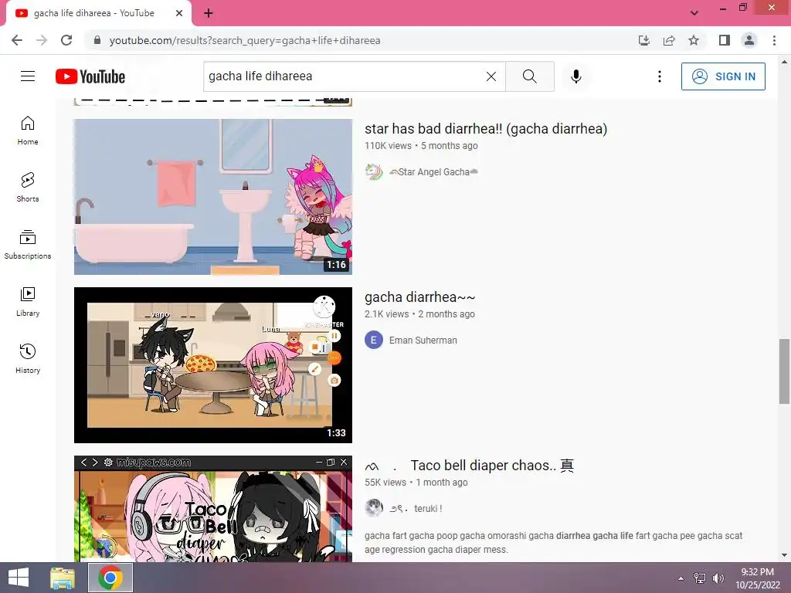Show hidden system tray icons

coord(681,578)
